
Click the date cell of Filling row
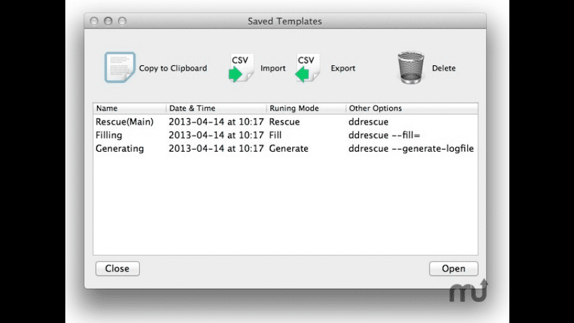click(216, 135)
